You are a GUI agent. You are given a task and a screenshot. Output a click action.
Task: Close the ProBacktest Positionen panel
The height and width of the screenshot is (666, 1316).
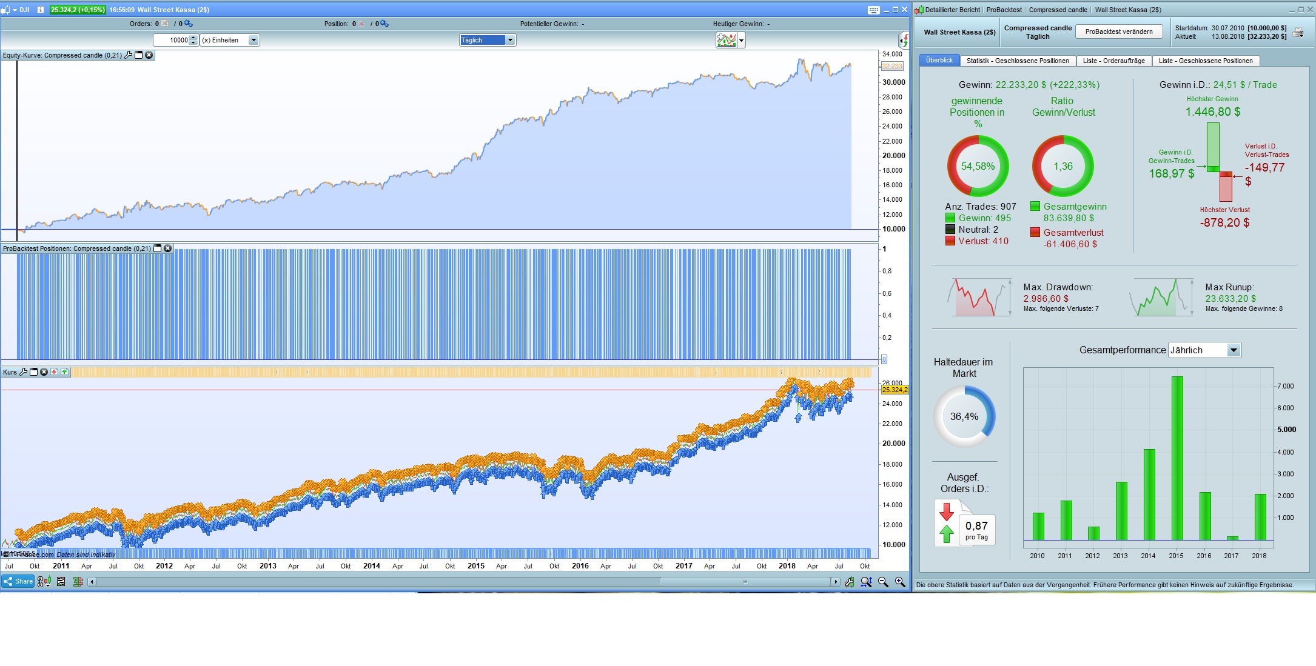pyautogui.click(x=168, y=248)
